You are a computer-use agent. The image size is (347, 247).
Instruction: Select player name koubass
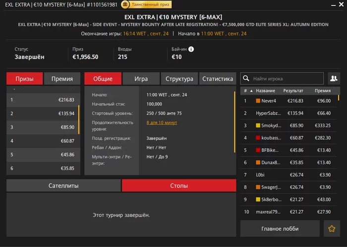[x=271, y=138]
